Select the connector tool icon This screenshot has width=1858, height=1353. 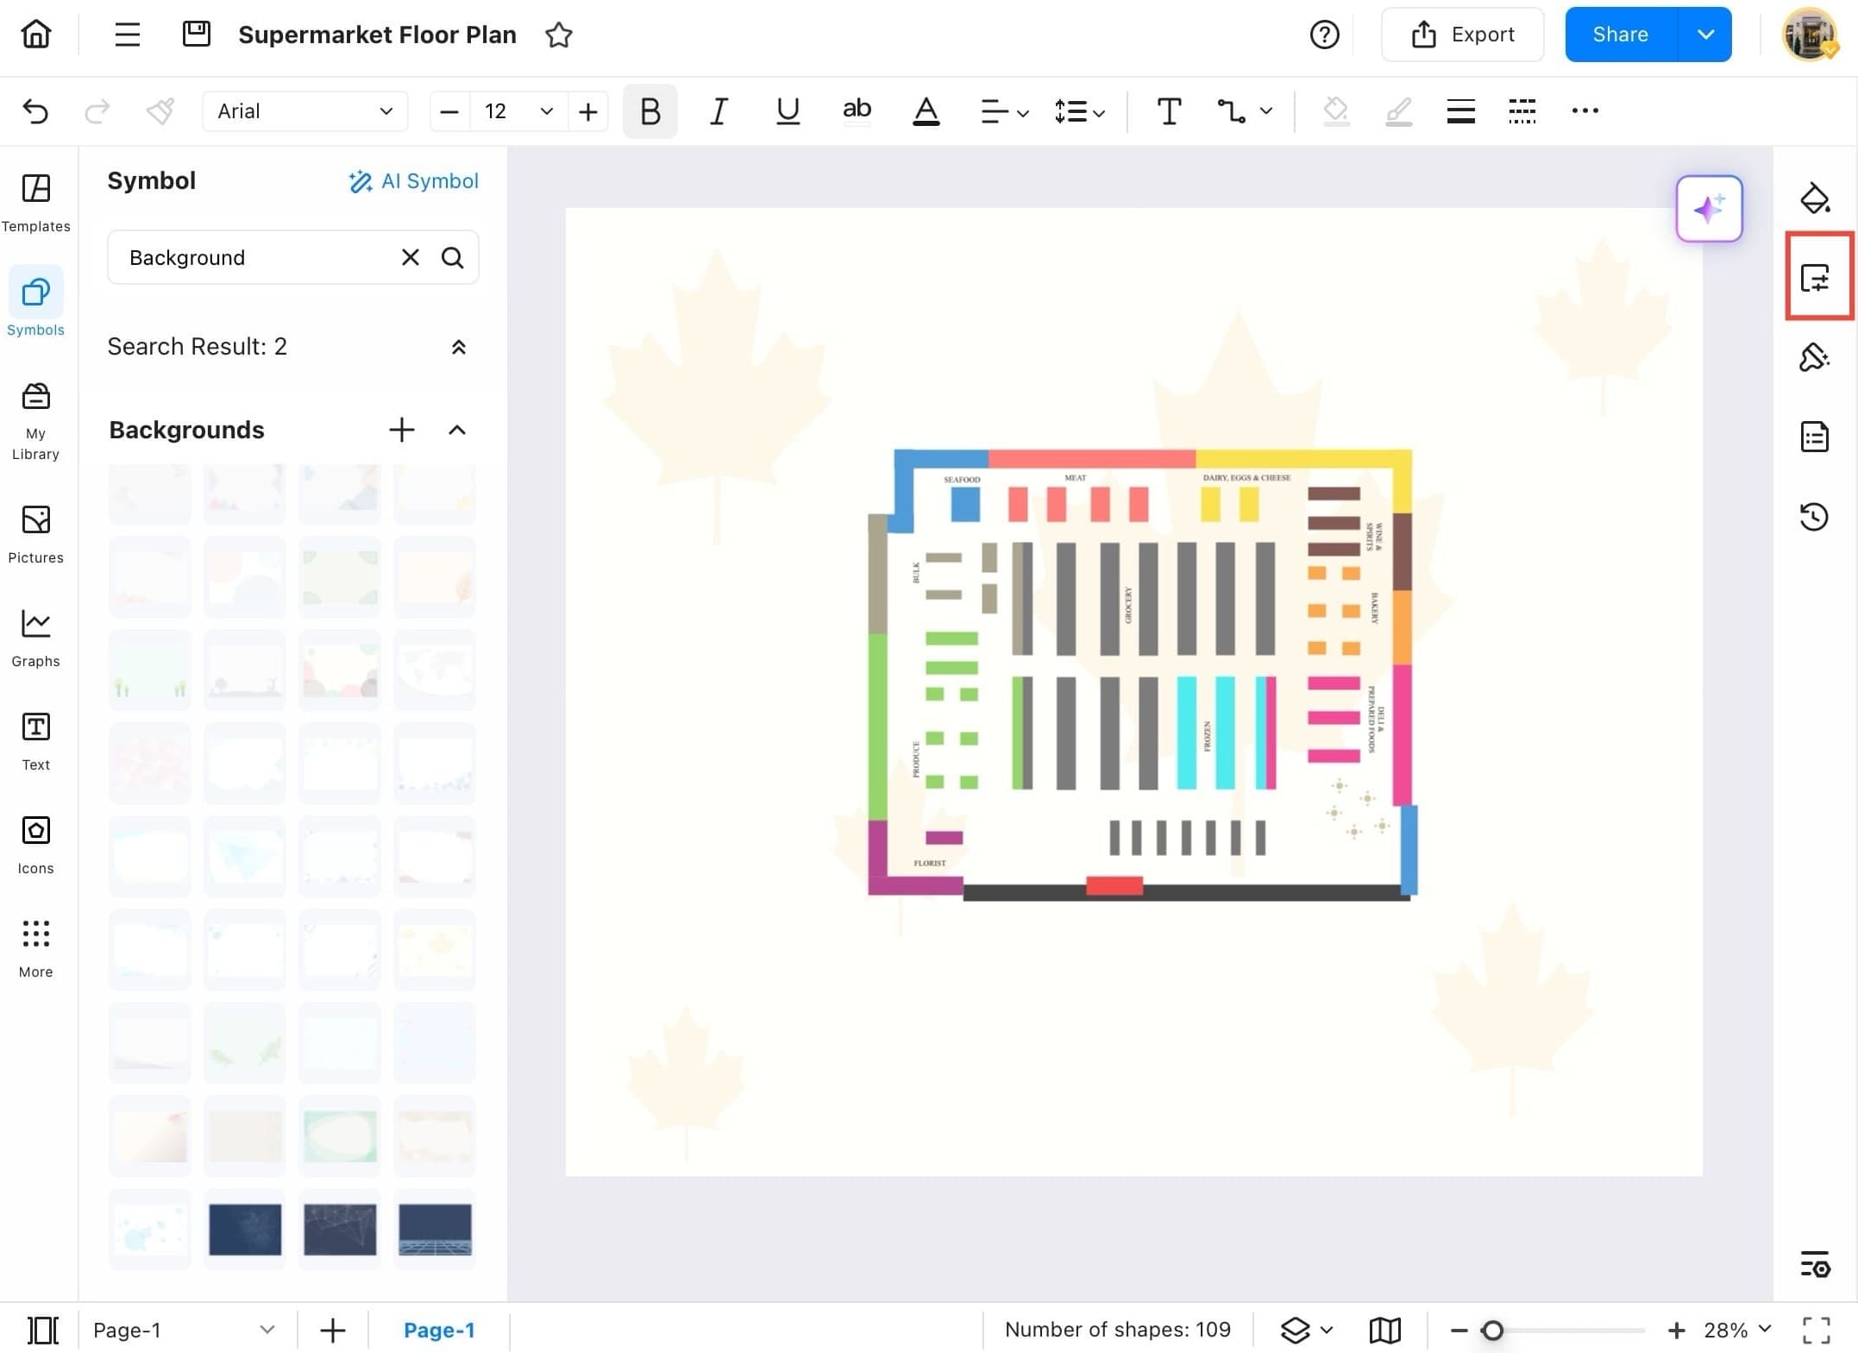pos(1231,111)
